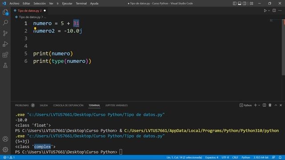Click the Python terminal label
The height and width of the screenshot is (160, 285).
245,105
